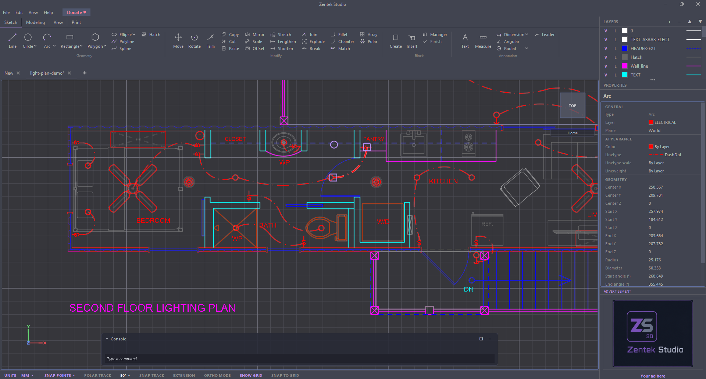Image resolution: width=706 pixels, height=379 pixels.
Task: Expand the Radial dropdown arrow
Action: point(527,49)
